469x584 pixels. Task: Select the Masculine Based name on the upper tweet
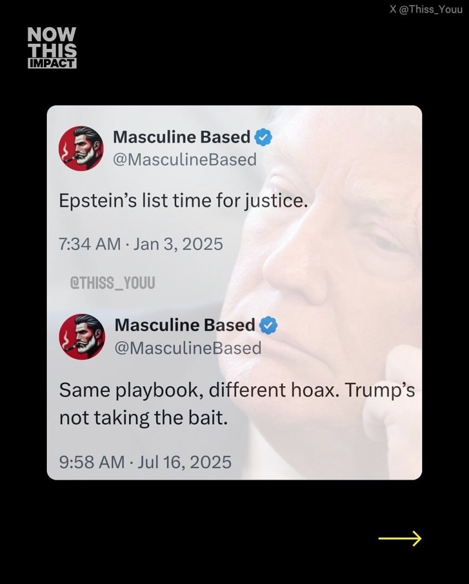tap(181, 137)
